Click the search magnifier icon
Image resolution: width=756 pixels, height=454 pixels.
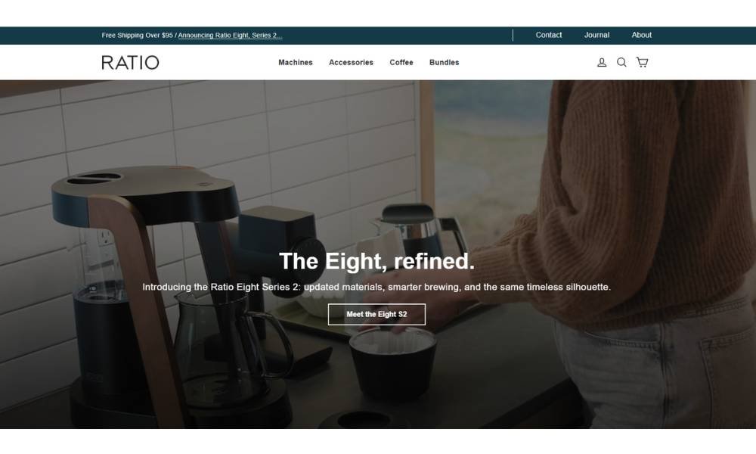tap(622, 62)
